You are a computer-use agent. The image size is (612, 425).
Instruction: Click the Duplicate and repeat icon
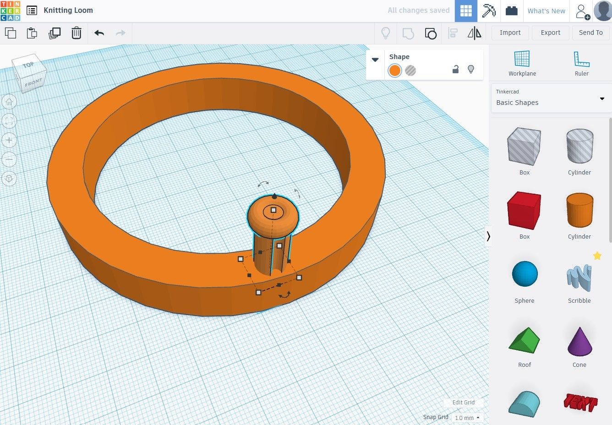[55, 33]
